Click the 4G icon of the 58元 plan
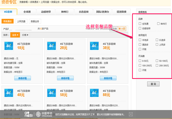 click(x=52, y=93)
